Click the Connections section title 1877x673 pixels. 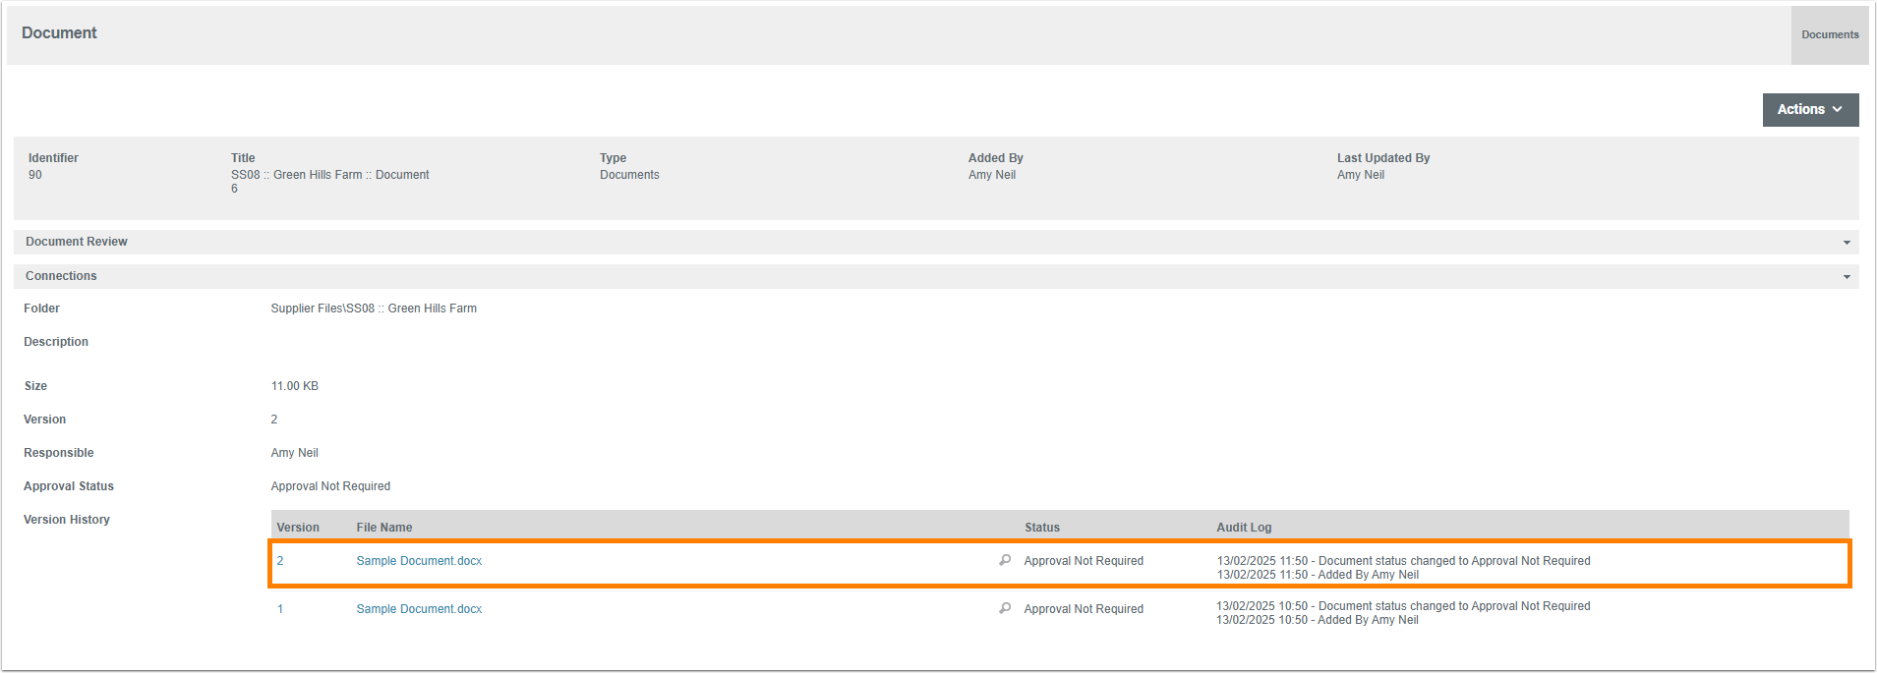[61, 276]
